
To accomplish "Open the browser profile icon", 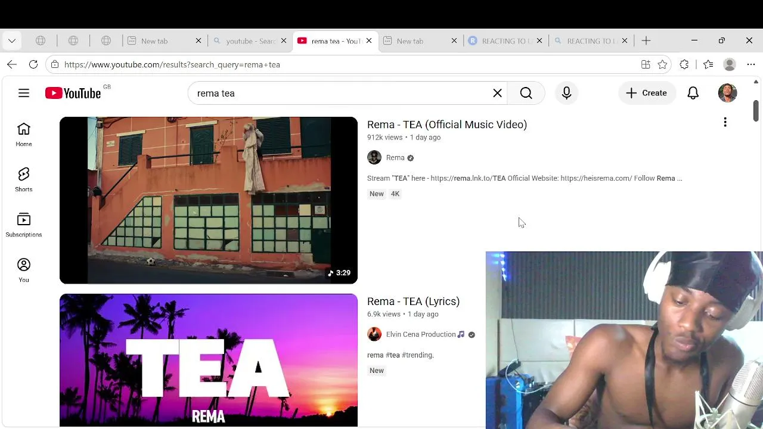I will tap(730, 64).
